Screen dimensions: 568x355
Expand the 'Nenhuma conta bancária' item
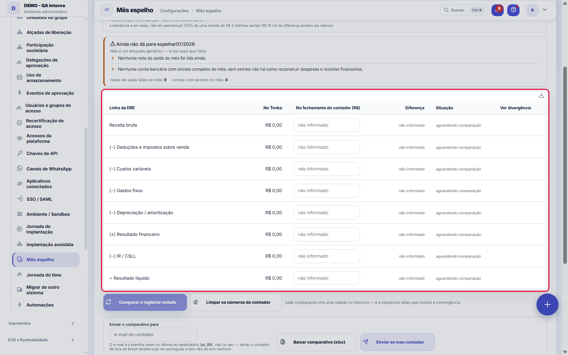(x=113, y=69)
